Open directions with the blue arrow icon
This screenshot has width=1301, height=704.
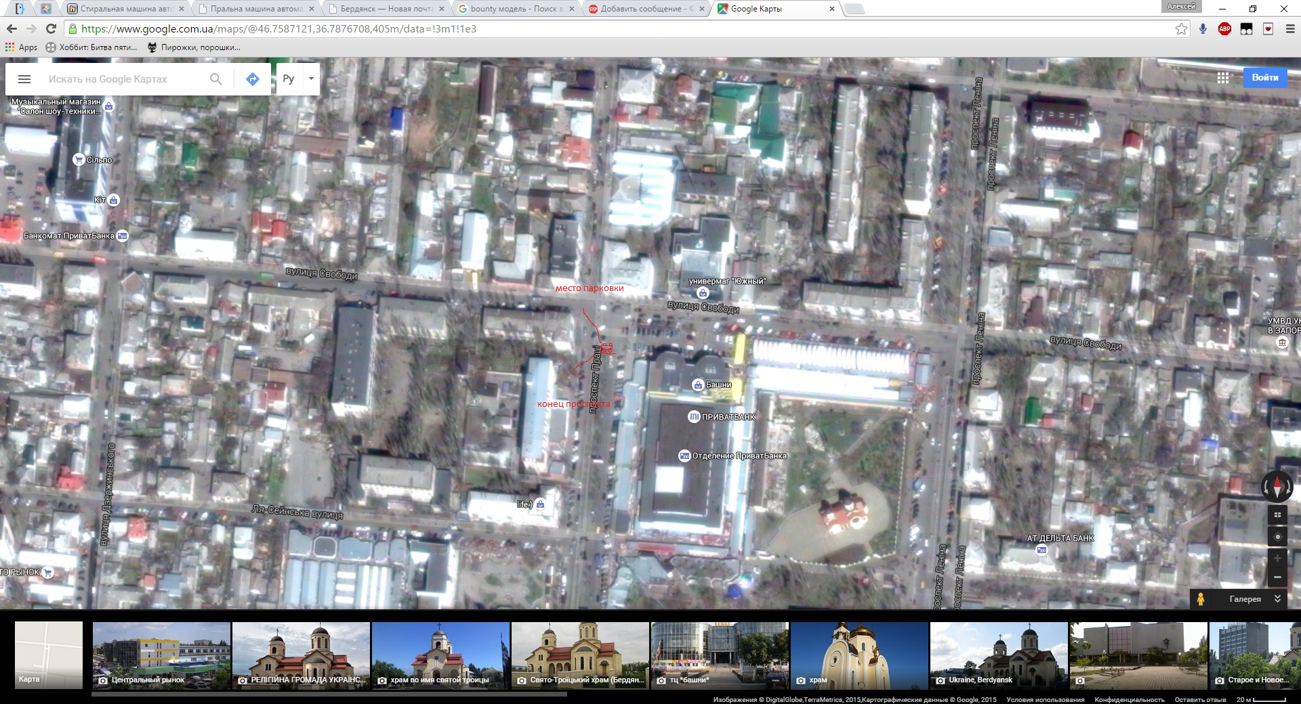click(x=252, y=79)
